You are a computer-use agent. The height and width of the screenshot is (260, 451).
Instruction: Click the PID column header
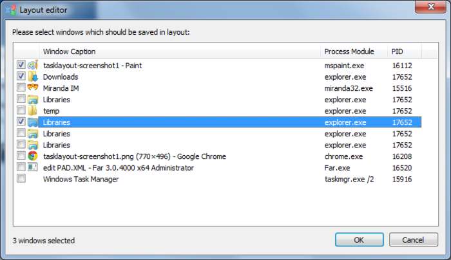point(405,51)
